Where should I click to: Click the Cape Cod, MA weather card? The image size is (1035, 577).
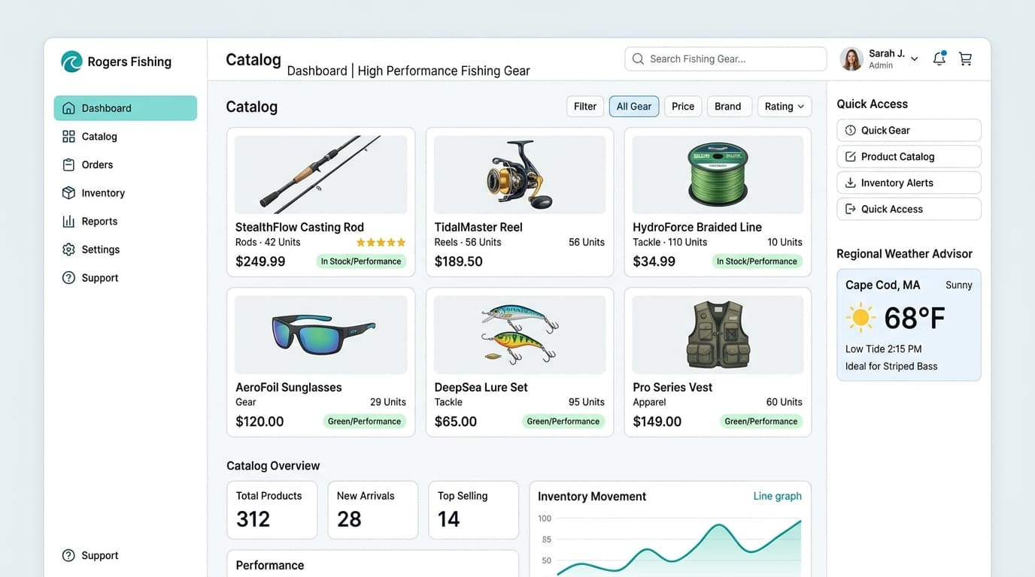[909, 325]
